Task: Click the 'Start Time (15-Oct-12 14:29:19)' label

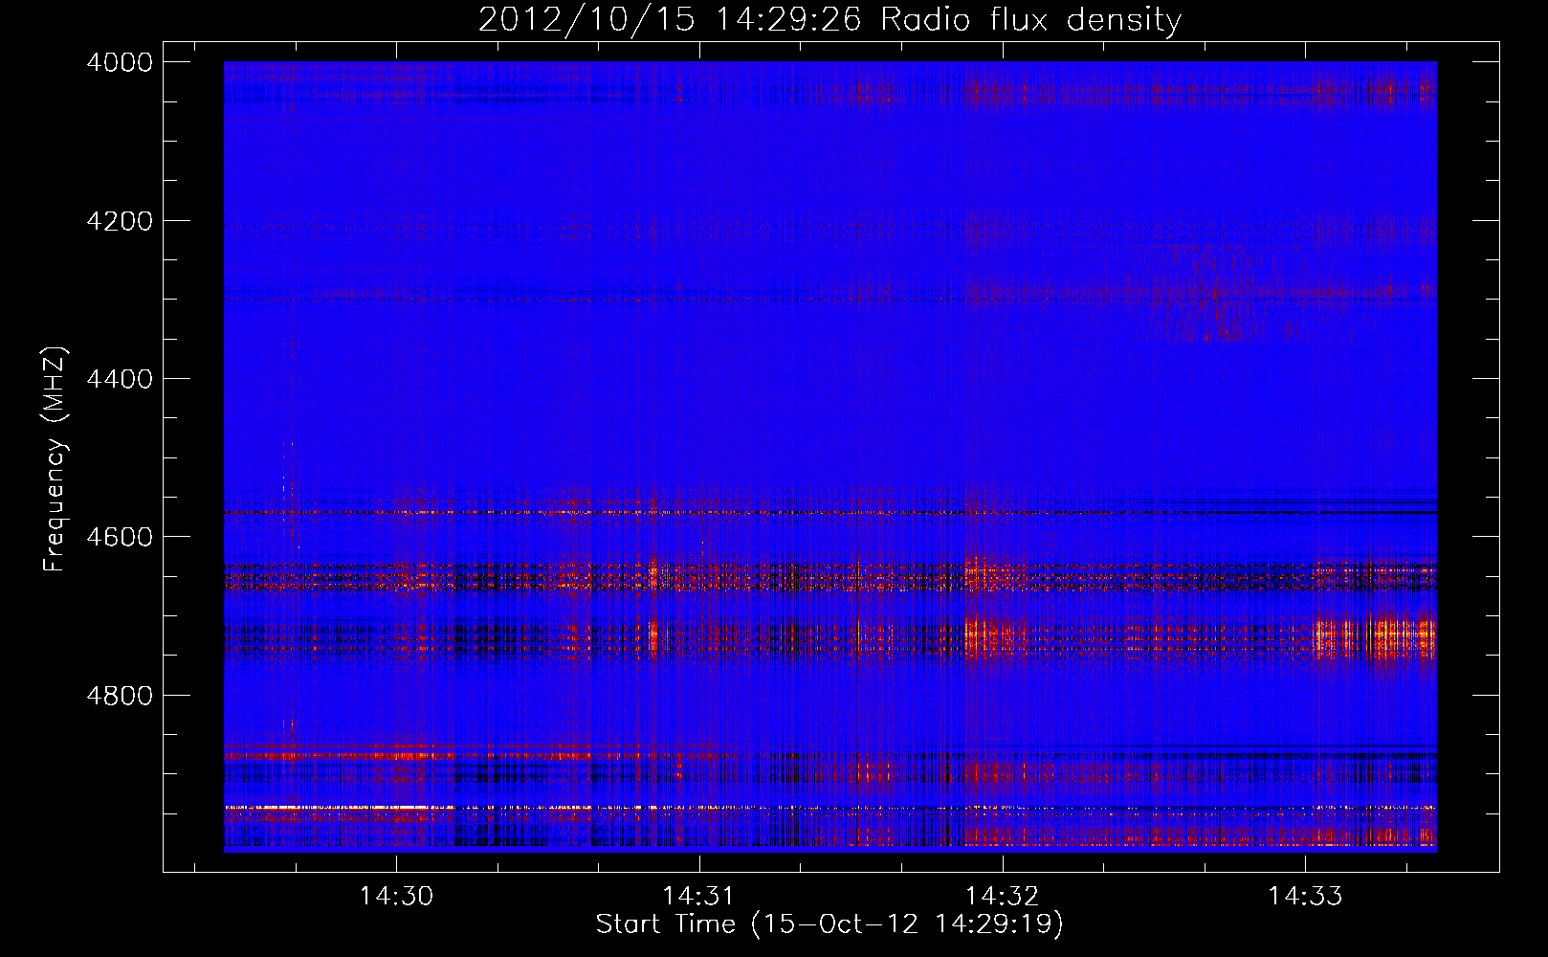Action: coord(829,924)
